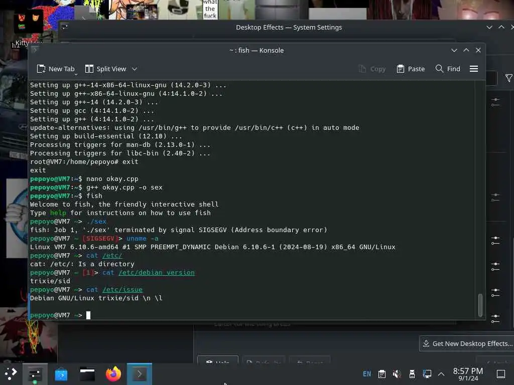Click the 'uname -a' command text
This screenshot has width=514, height=385.
click(142, 238)
